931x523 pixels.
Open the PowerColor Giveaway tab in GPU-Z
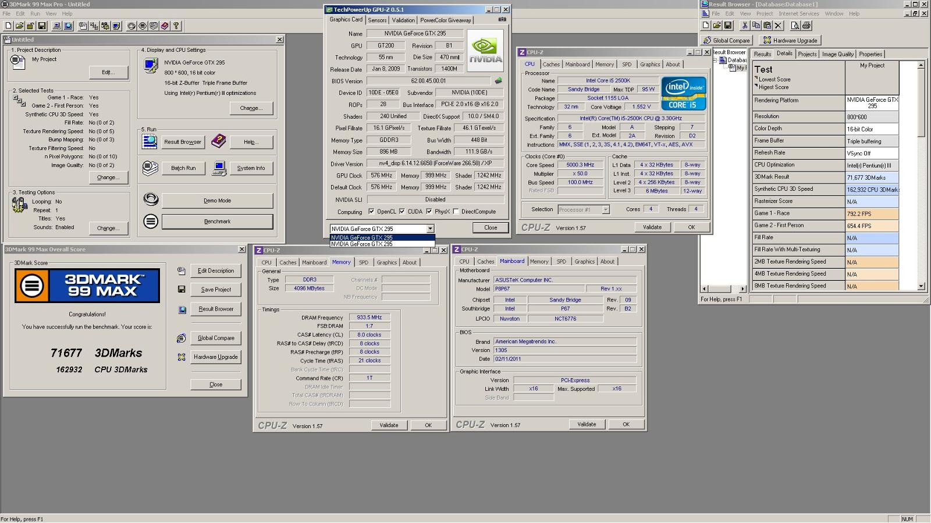point(446,20)
